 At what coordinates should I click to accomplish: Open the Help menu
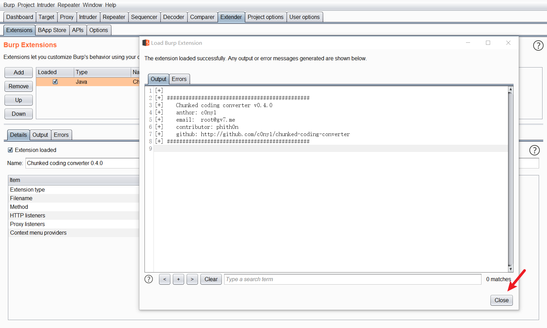tap(111, 5)
